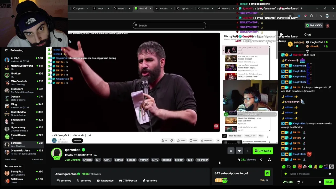Select the 'From the series' chip

tap(235, 136)
